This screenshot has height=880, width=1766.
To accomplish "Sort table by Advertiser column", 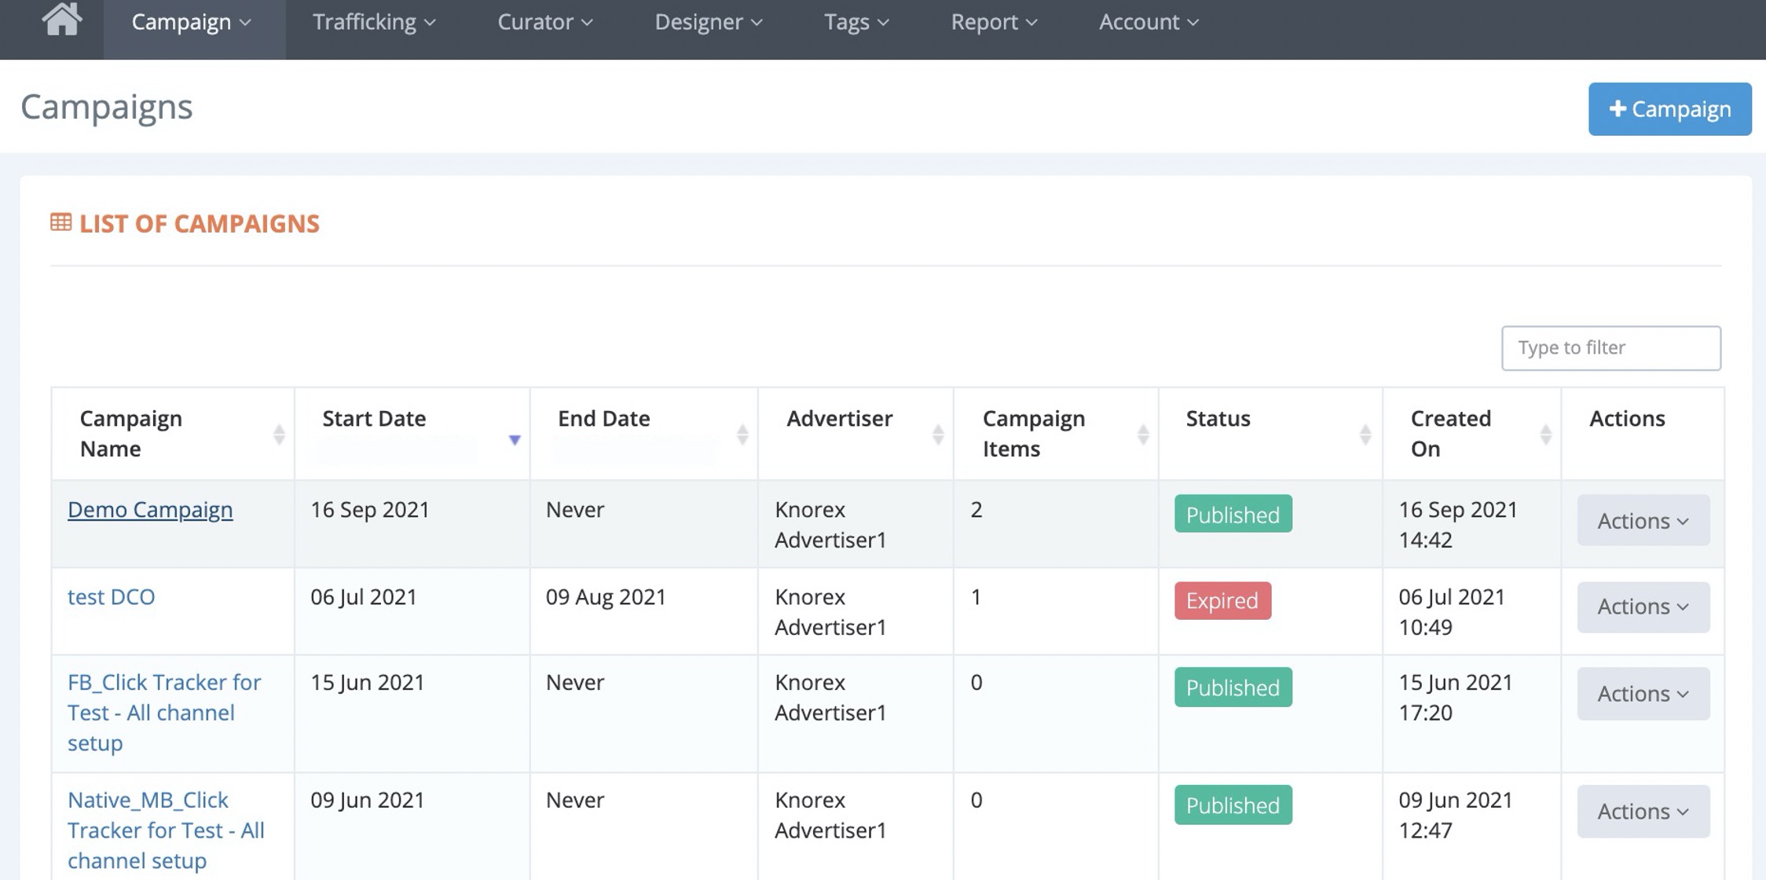I will click(937, 434).
